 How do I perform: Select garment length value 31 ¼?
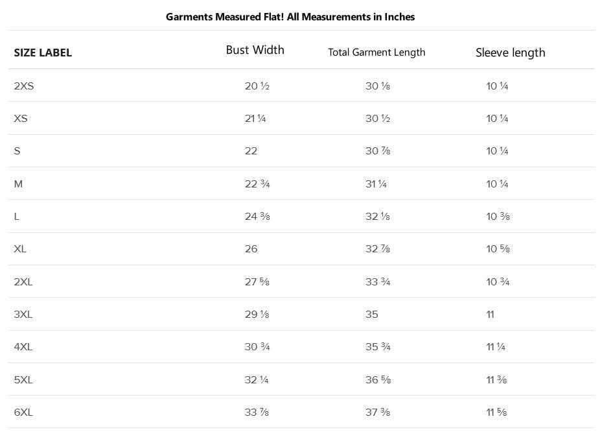tap(376, 184)
